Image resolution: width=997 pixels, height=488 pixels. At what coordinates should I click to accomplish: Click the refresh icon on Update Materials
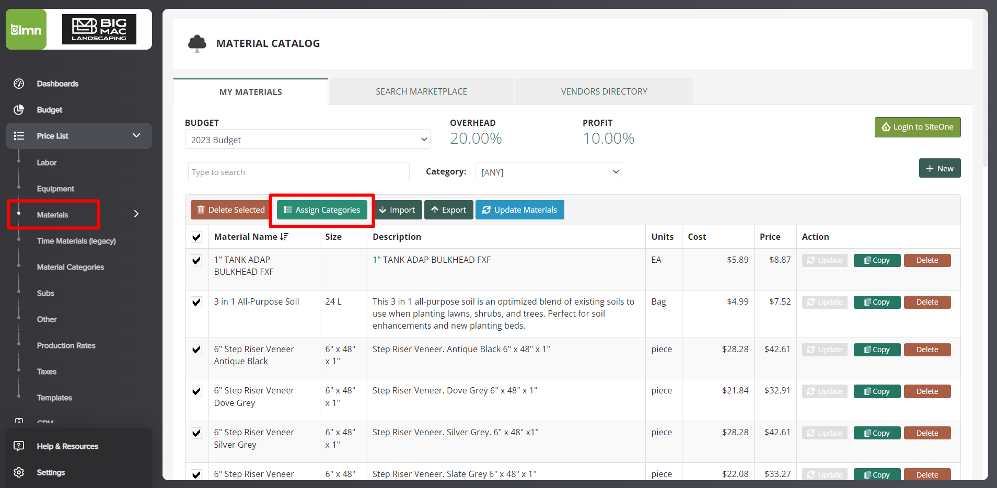click(x=486, y=210)
